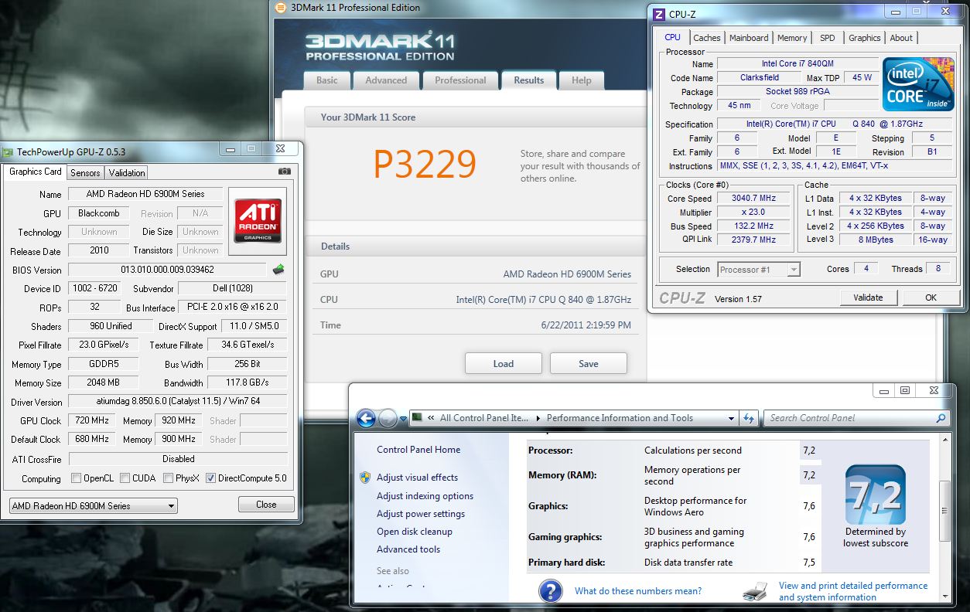The image size is (970, 612).
Task: Open the Control Panel Home link
Action: coord(418,450)
